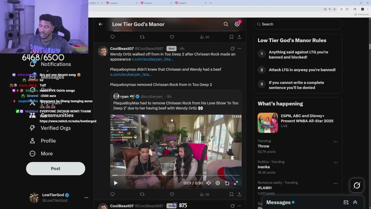
Task: Expand the Messages drawer
Action: (x=355, y=202)
